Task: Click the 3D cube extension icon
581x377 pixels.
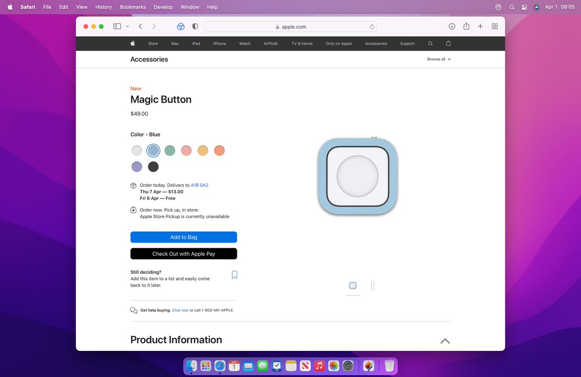Action: point(181,27)
